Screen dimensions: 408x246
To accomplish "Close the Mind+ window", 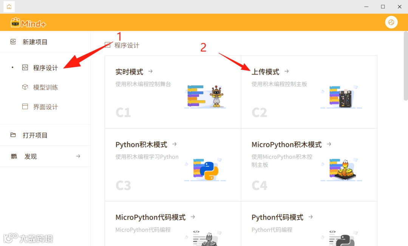I will click(400, 7).
